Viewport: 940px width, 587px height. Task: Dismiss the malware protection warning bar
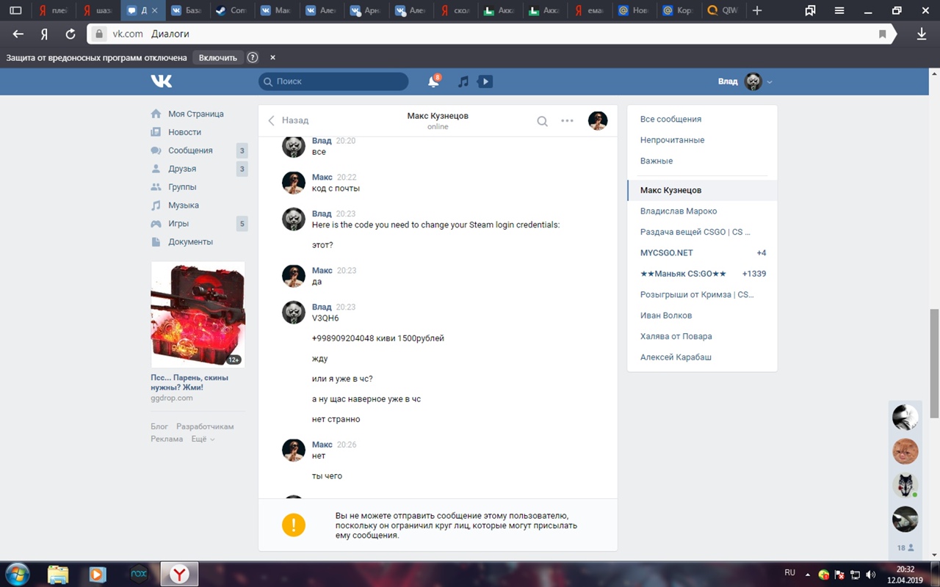pyautogui.click(x=272, y=57)
